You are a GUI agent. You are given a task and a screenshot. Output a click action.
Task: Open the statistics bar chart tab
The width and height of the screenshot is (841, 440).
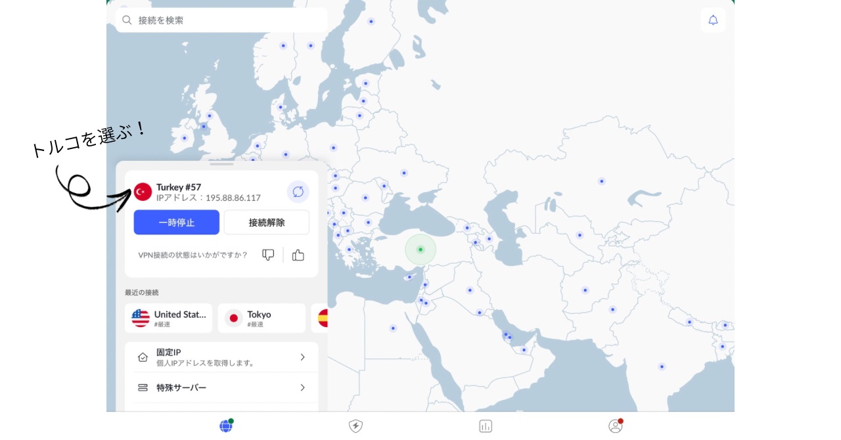coord(486,426)
